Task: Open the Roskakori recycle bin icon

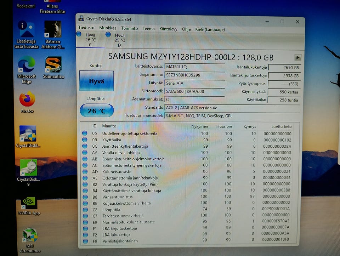Action: point(25,5)
